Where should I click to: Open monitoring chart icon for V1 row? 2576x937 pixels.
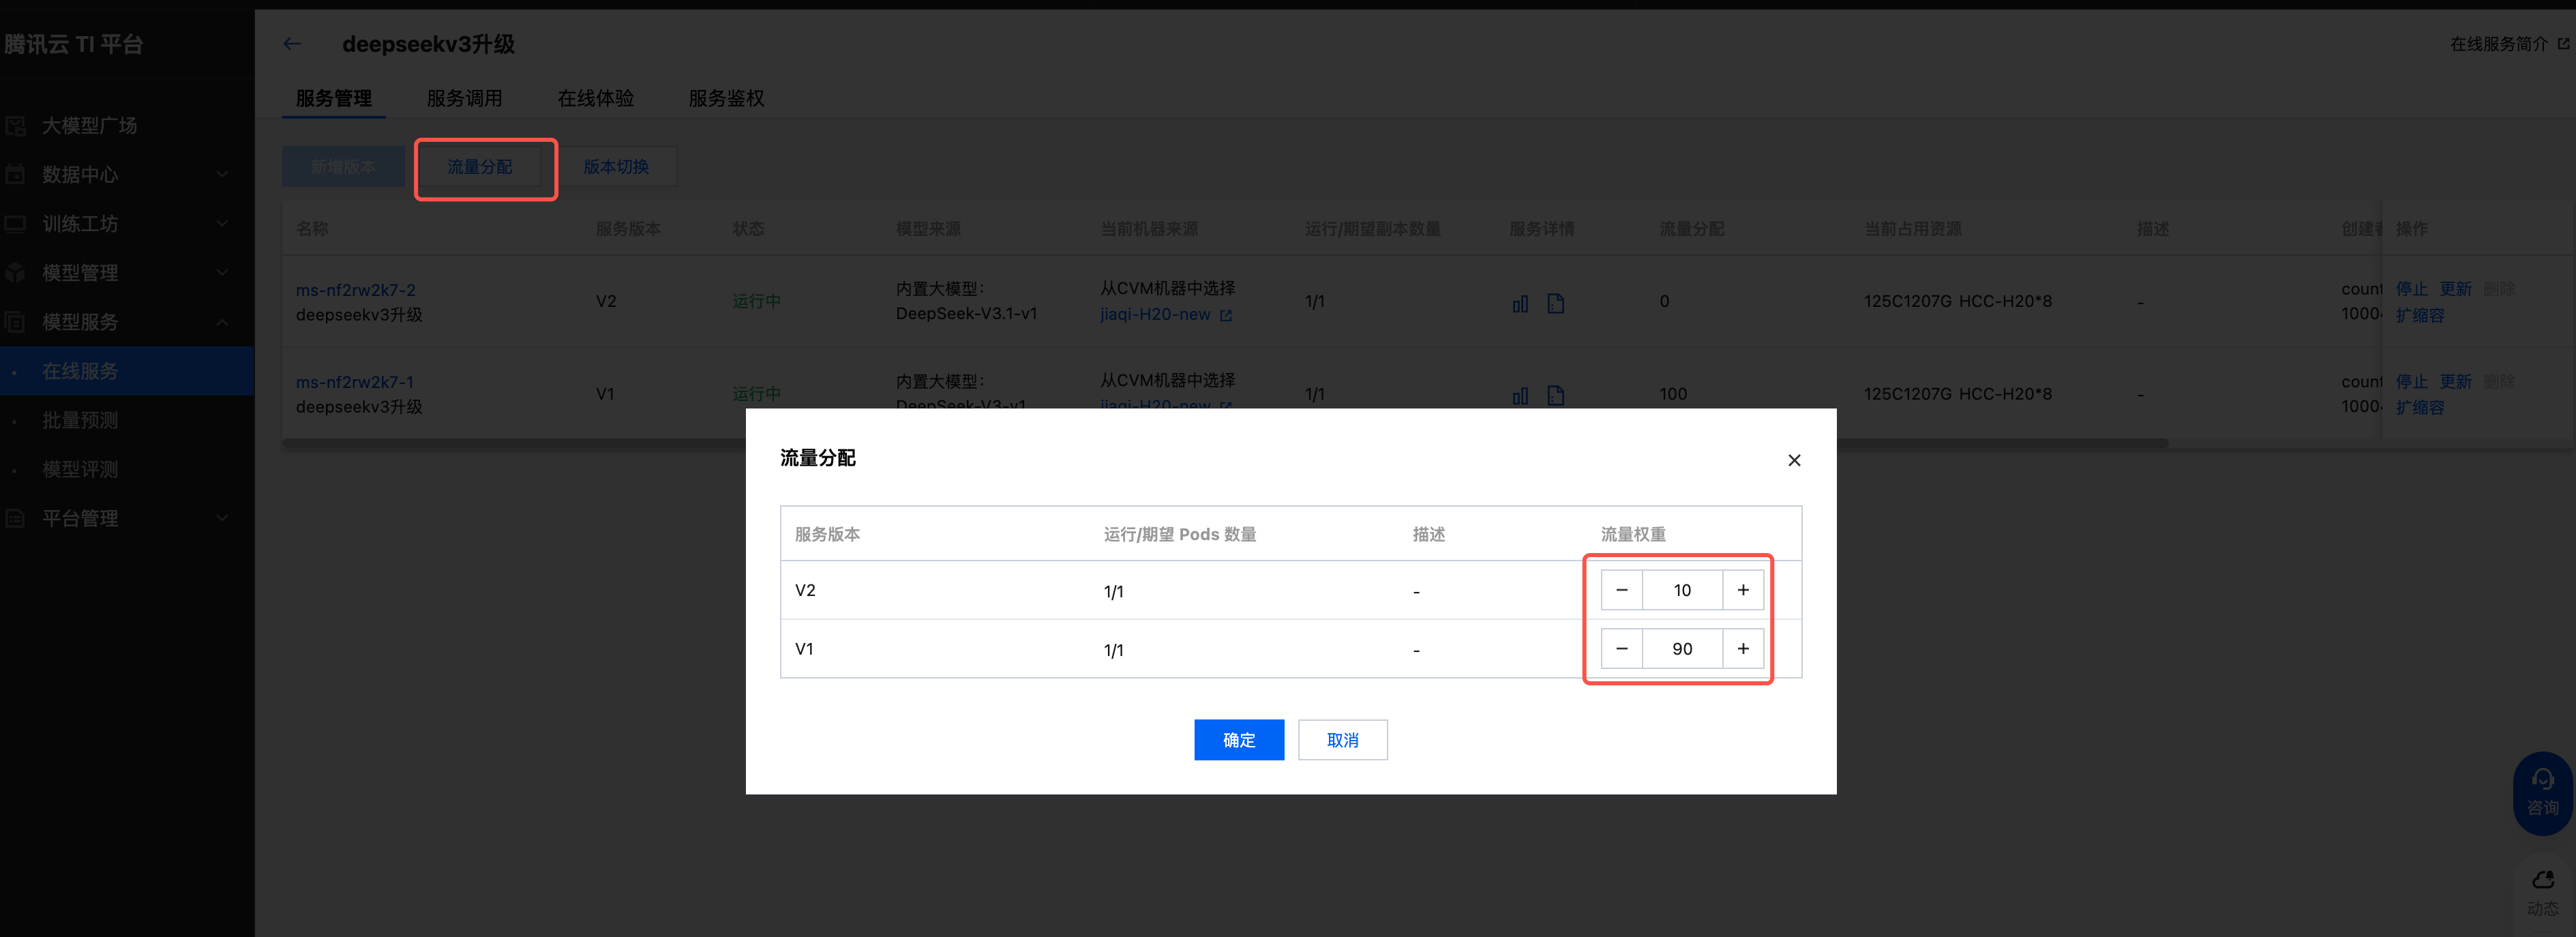(1520, 396)
